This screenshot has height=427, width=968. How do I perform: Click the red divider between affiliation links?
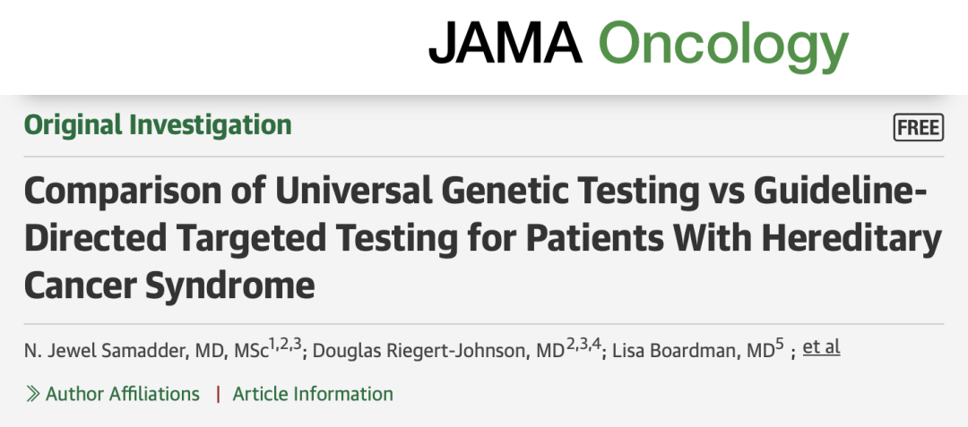(x=217, y=394)
